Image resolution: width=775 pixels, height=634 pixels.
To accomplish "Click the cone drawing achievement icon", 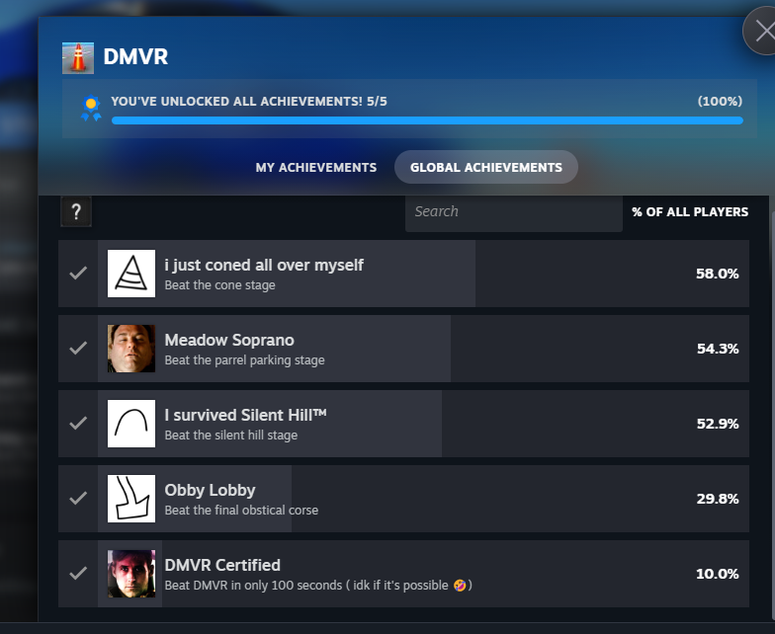I will (x=131, y=274).
